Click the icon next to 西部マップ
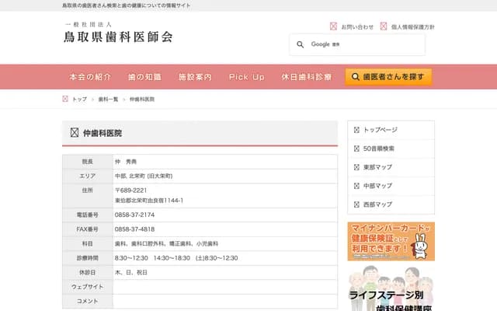 tap(356, 204)
